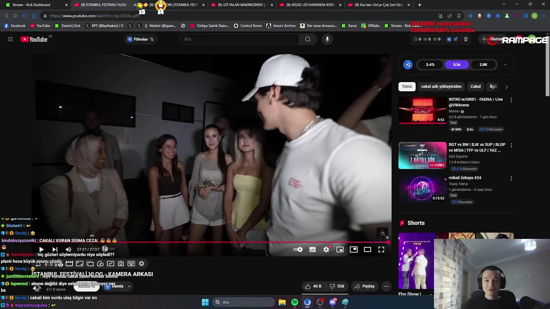The width and height of the screenshot is (550, 309).
Task: Switch to theater mode view
Action: [x=367, y=249]
